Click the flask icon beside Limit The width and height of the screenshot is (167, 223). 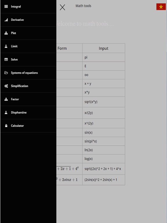point(6,46)
